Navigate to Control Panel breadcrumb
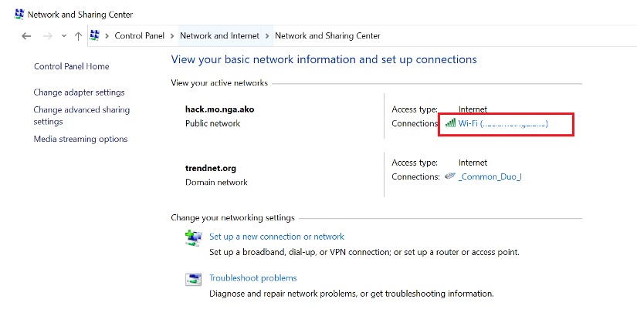The height and width of the screenshot is (336, 637). point(139,36)
